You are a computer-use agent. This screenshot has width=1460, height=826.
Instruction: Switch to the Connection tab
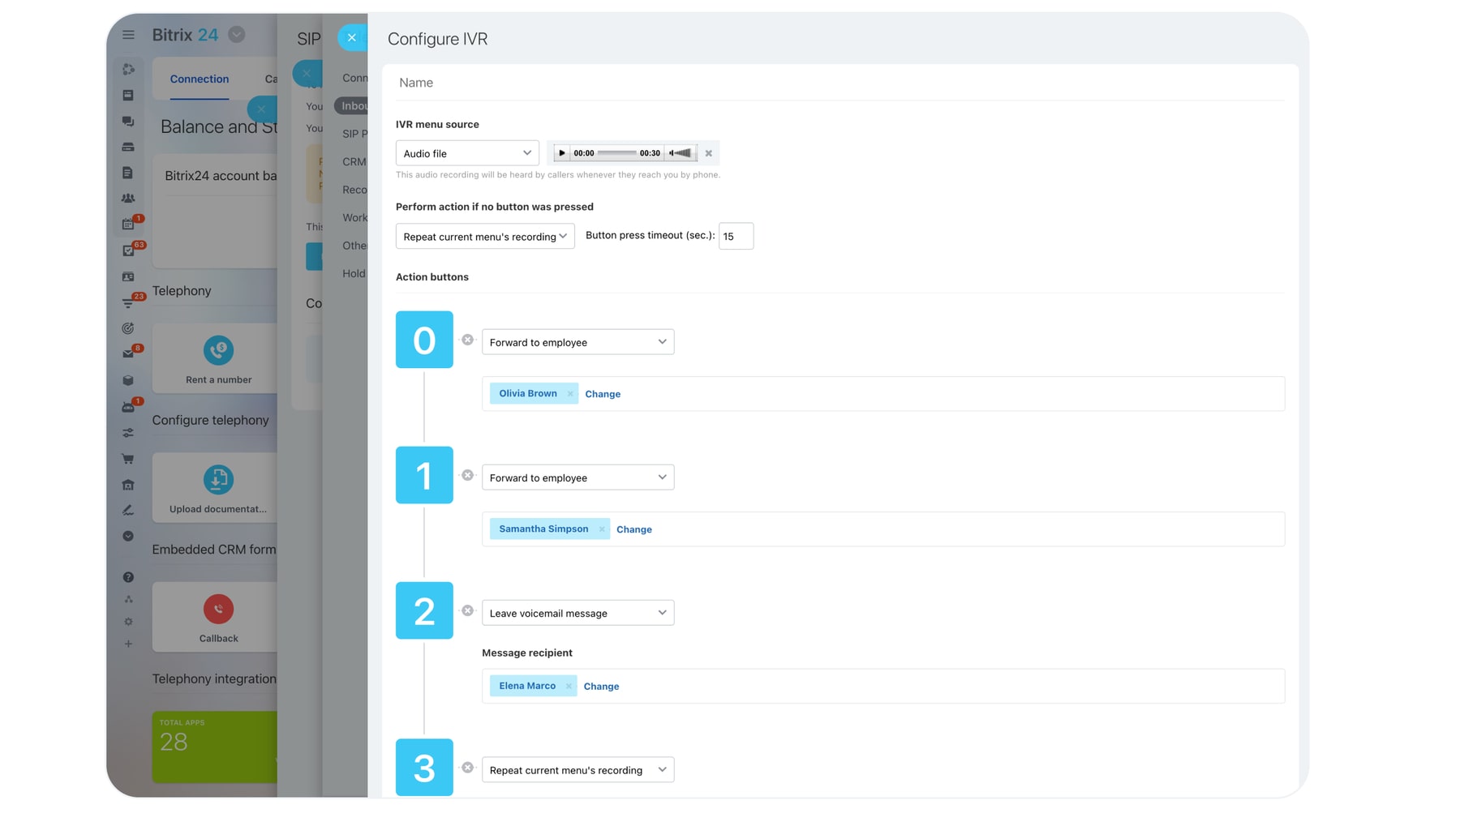tap(200, 79)
